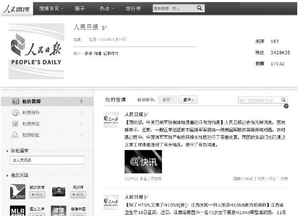
Task: Click 评论 on the first post
Action: [272, 179]
